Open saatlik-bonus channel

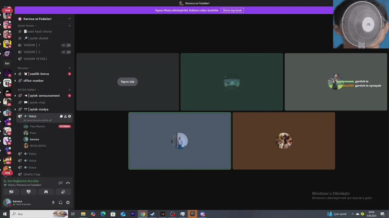coord(44,74)
